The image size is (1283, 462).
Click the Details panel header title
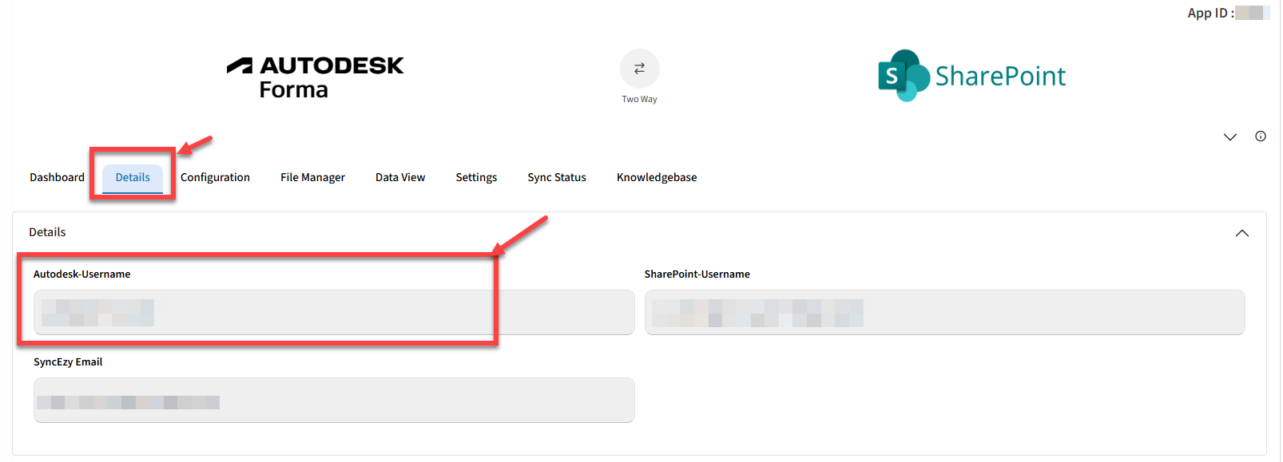[47, 232]
